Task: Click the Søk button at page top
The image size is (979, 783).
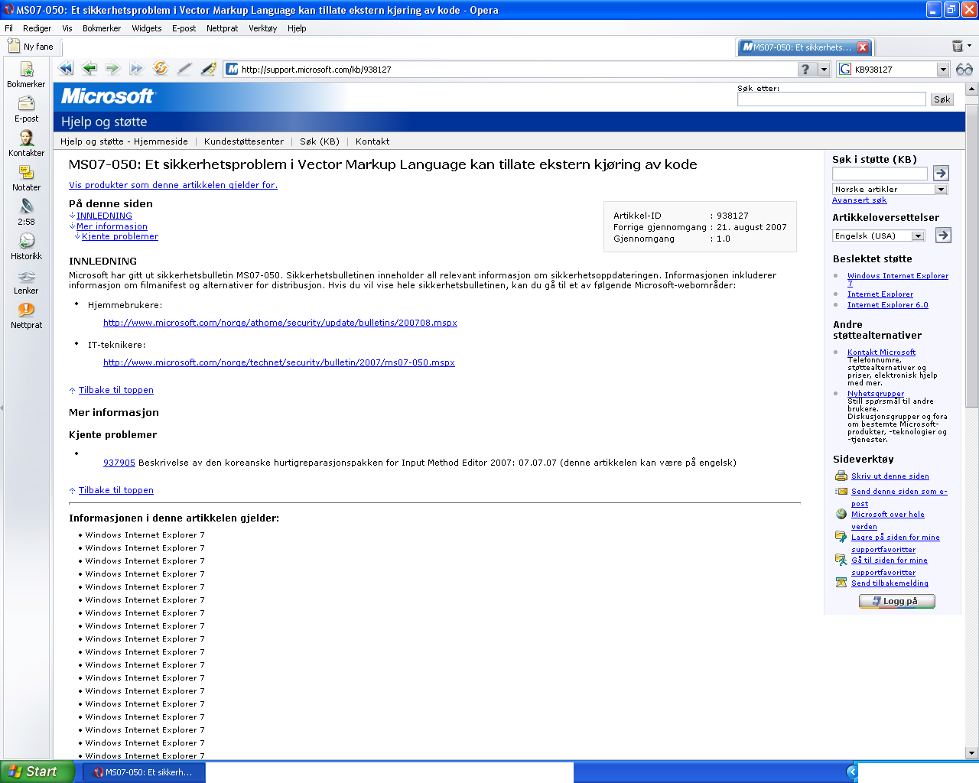Action: pos(942,99)
